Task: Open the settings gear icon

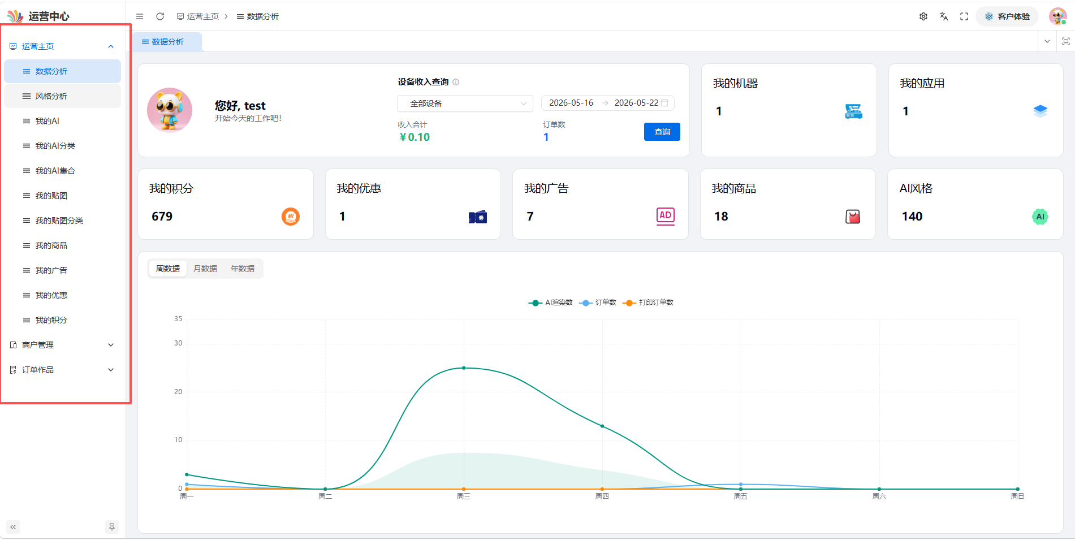Action: point(923,16)
